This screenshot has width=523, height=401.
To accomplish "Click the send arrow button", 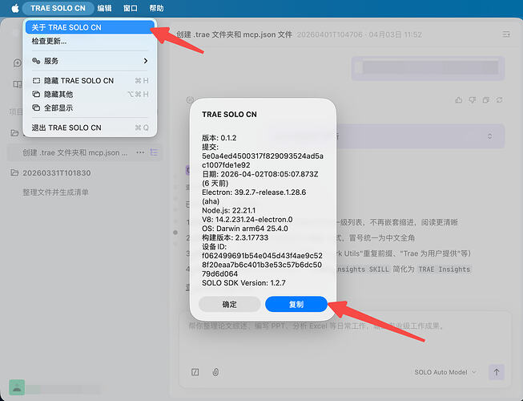I will click(497, 372).
